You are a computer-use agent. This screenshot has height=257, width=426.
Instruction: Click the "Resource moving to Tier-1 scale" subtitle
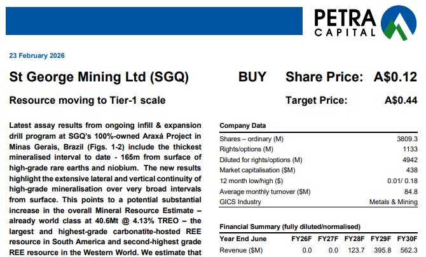point(87,100)
